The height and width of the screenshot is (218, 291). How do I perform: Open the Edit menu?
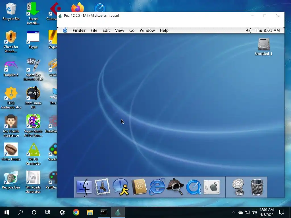tap(106, 30)
